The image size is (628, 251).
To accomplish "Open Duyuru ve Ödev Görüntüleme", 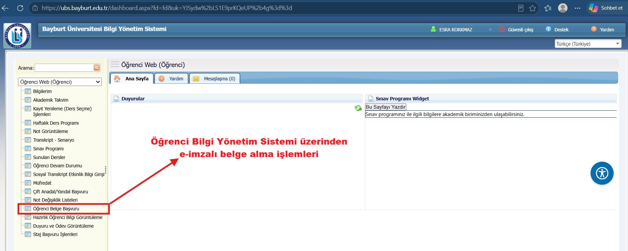I will click(63, 226).
